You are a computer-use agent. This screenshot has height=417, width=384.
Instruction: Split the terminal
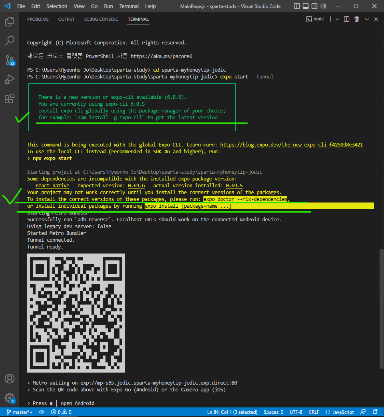coord(346,19)
